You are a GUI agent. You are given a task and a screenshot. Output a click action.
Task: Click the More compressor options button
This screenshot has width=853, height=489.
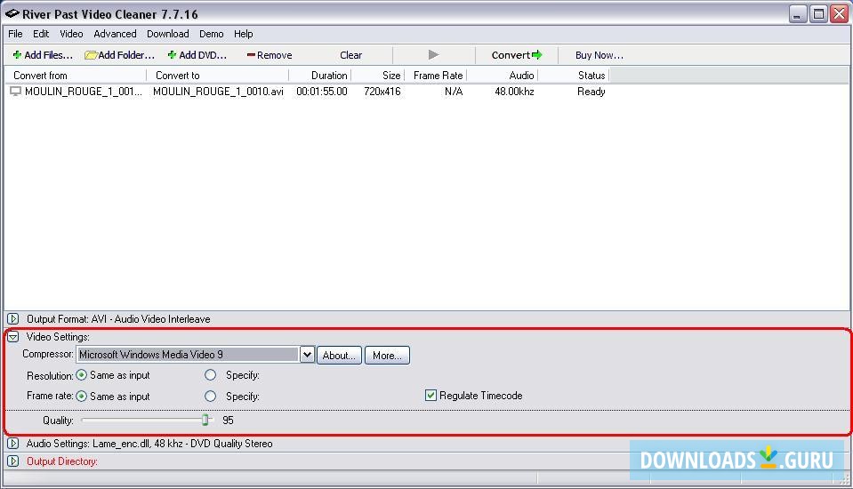[387, 355]
